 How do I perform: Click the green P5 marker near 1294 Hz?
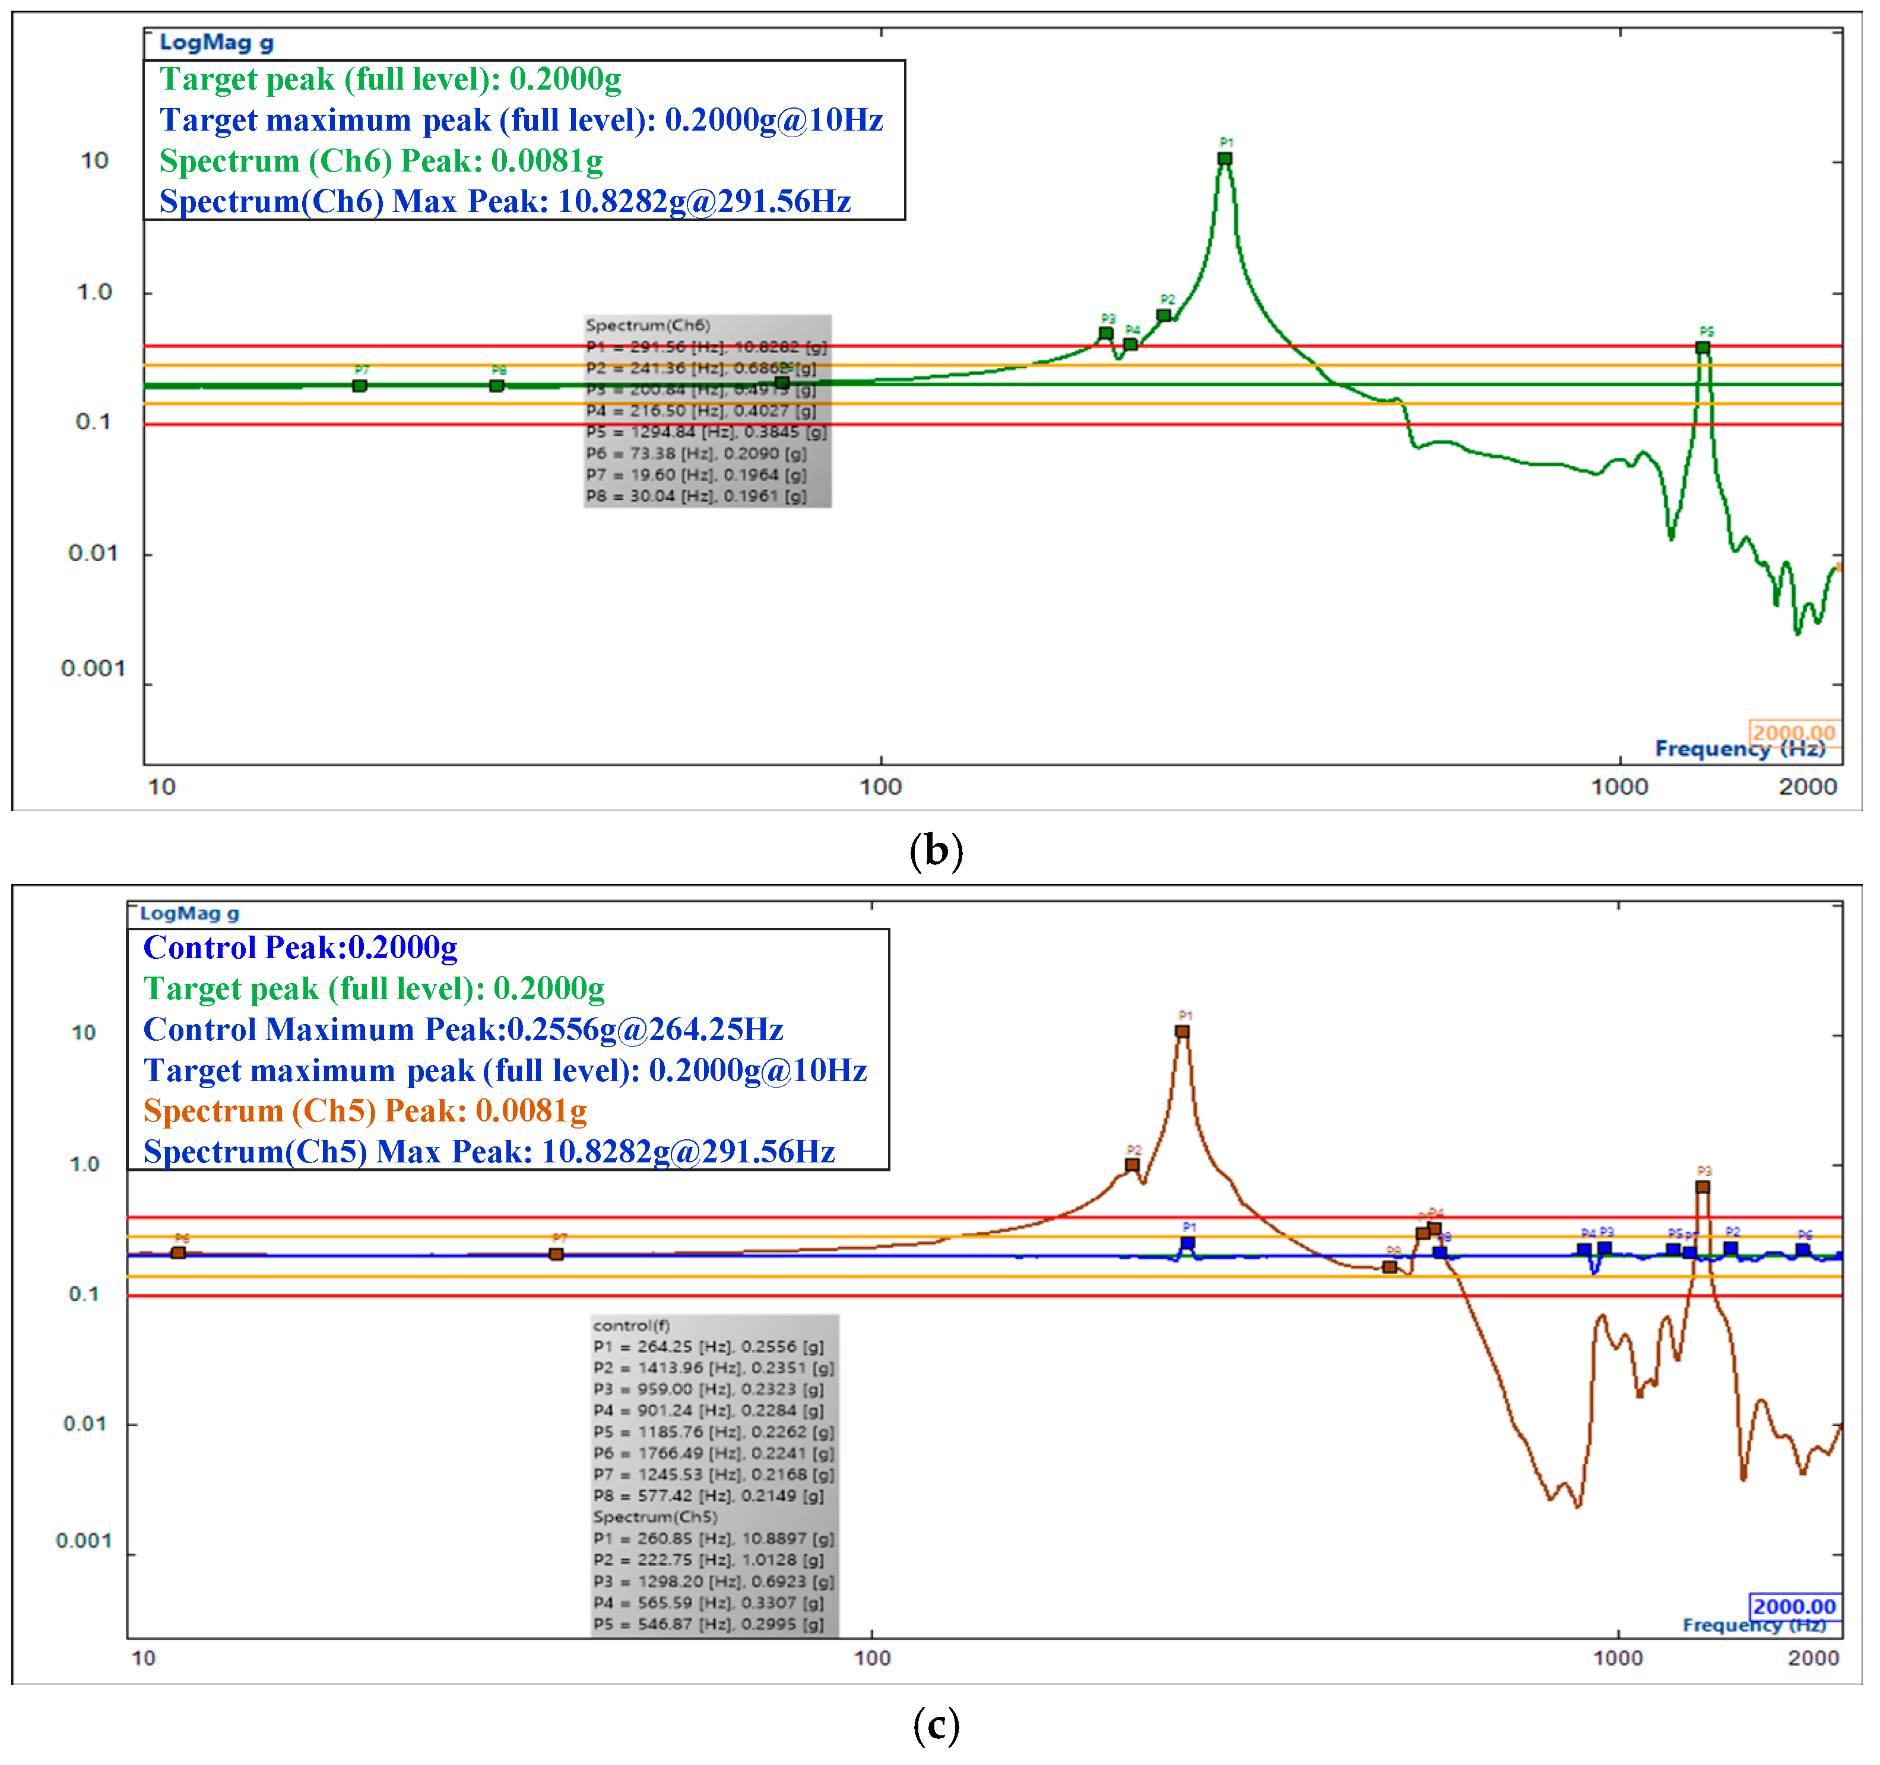click(x=1703, y=347)
